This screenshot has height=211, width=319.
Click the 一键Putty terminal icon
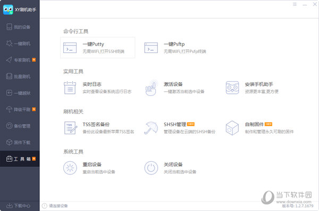pyautogui.click(x=70, y=48)
